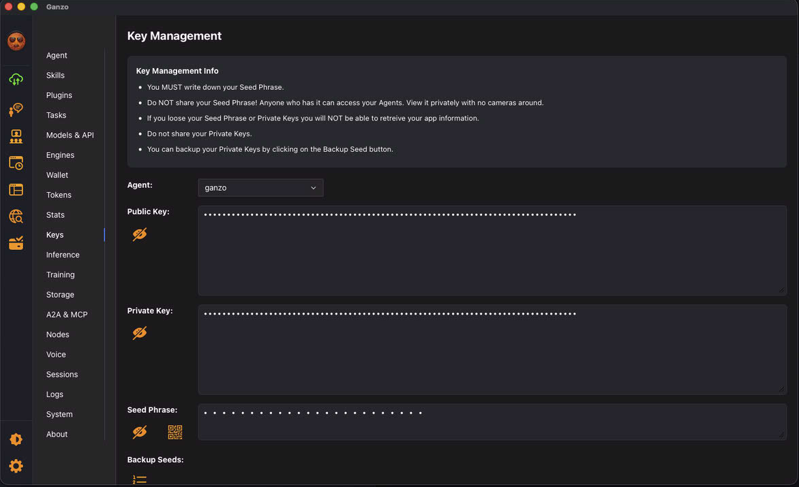Open the Logs section
799x487 pixels.
55,394
